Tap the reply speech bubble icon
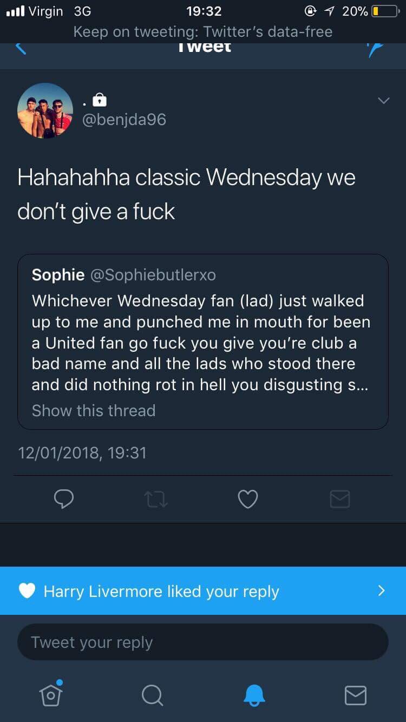The image size is (406, 722). [63, 499]
